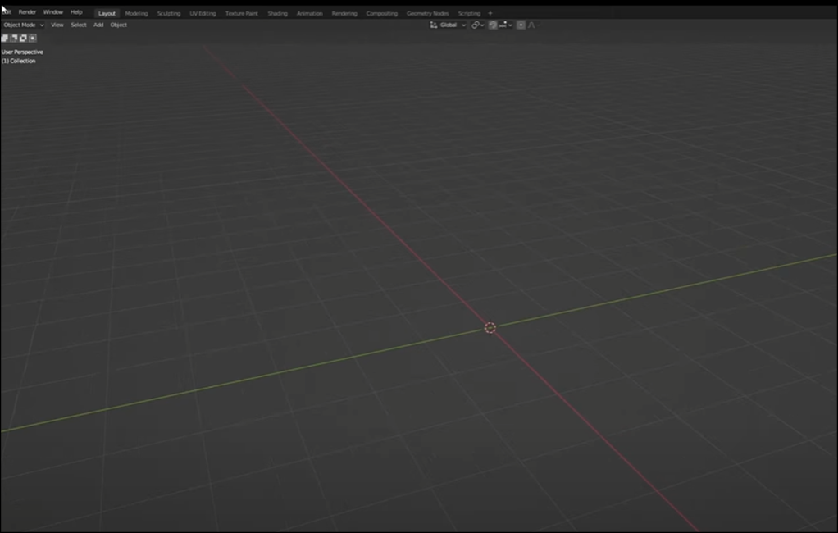This screenshot has width=838, height=533.
Task: Switch to the Texture Paint workspace tab
Action: [x=242, y=13]
